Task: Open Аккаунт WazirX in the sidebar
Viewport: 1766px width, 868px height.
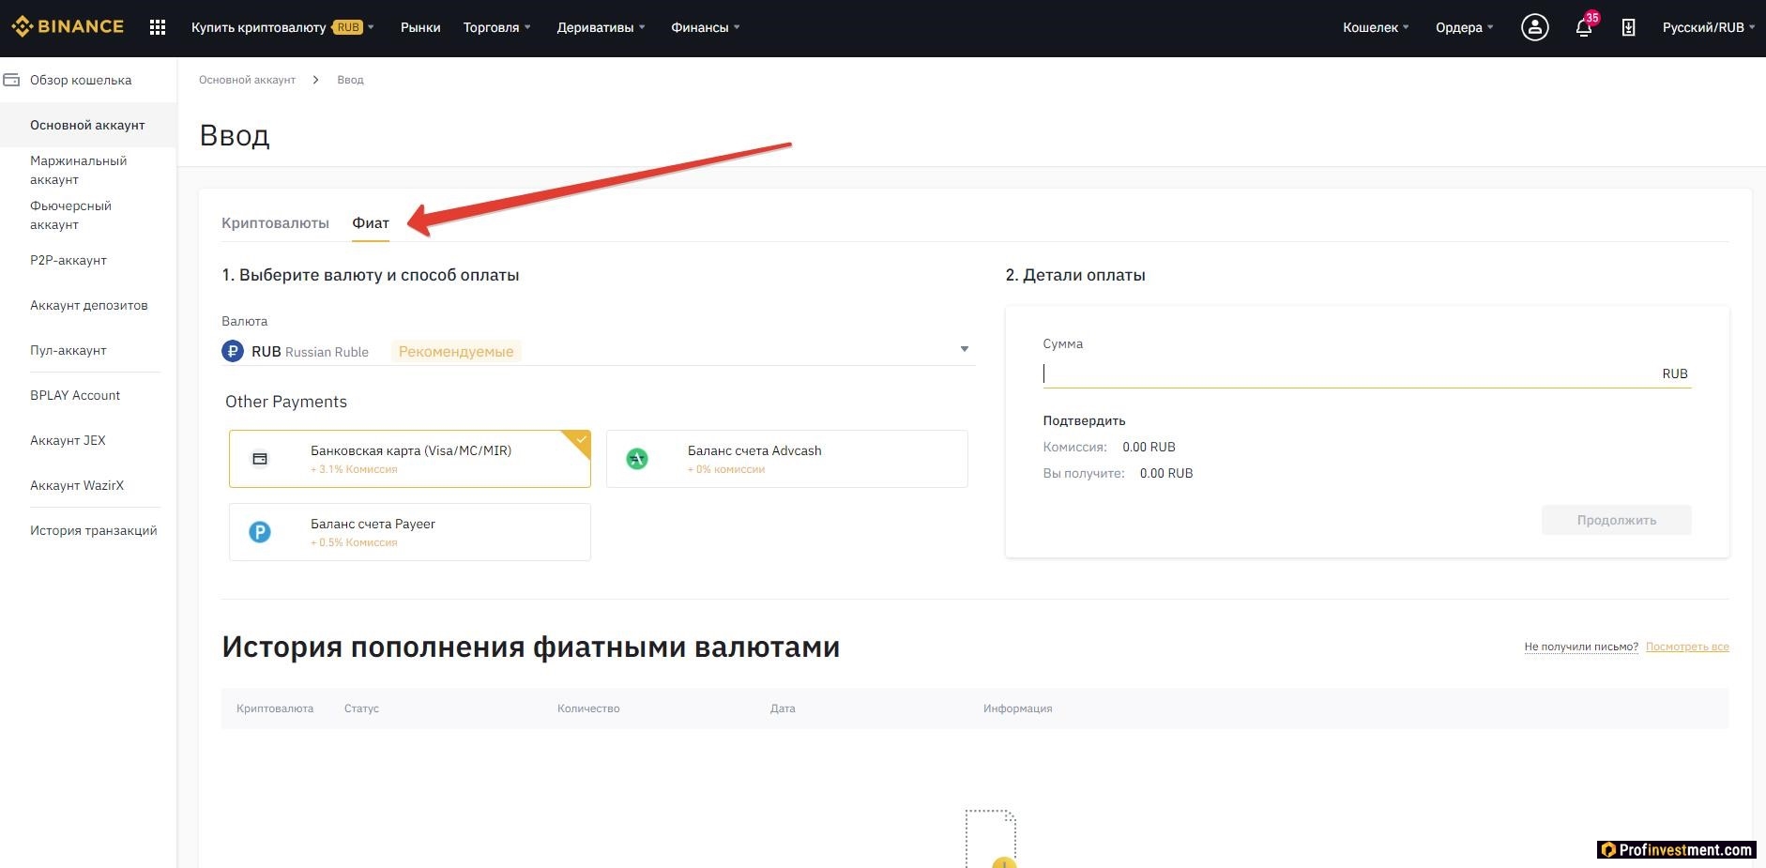Action: 77,485
